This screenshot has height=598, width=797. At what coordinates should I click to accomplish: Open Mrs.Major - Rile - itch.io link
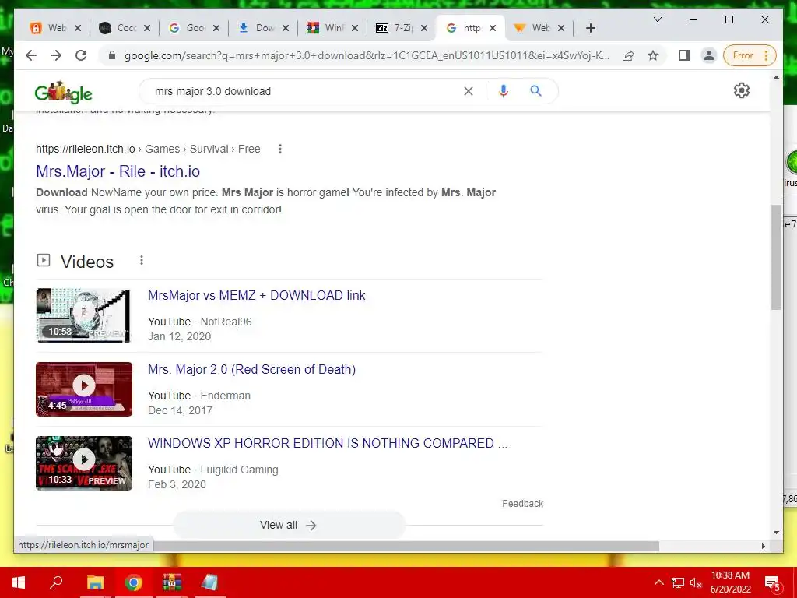click(x=118, y=171)
